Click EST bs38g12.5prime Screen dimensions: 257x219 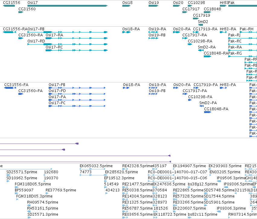[203, 184]
